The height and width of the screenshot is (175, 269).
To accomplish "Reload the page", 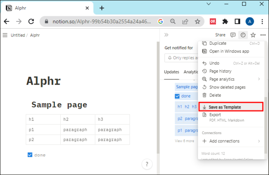I will tap(31, 21).
